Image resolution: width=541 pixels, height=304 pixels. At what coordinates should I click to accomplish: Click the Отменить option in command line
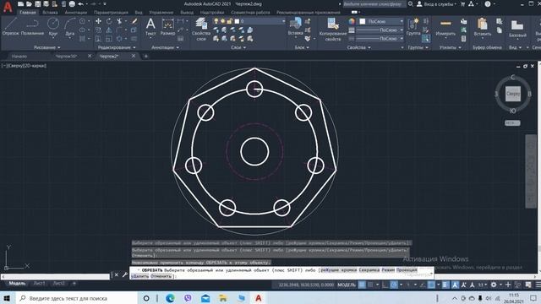point(161,276)
